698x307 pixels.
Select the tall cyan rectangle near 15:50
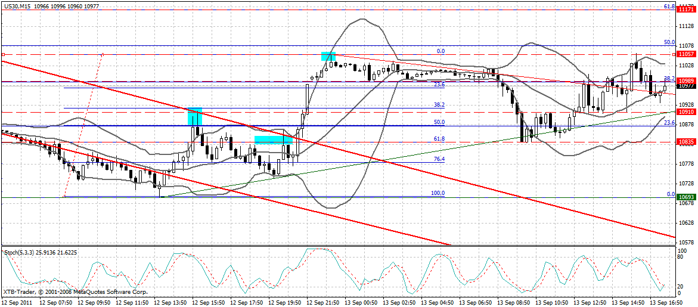coord(195,116)
